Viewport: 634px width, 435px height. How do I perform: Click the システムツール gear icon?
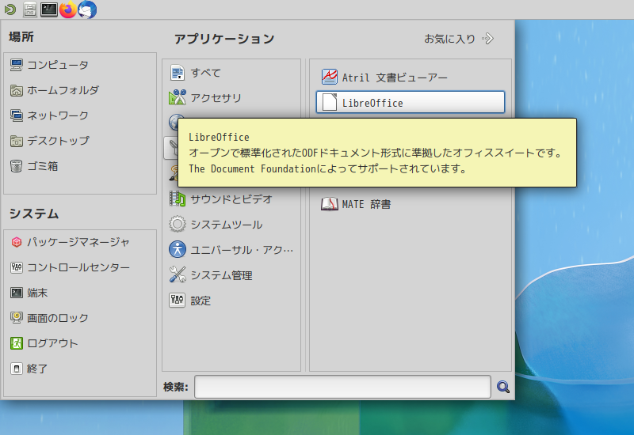177,225
